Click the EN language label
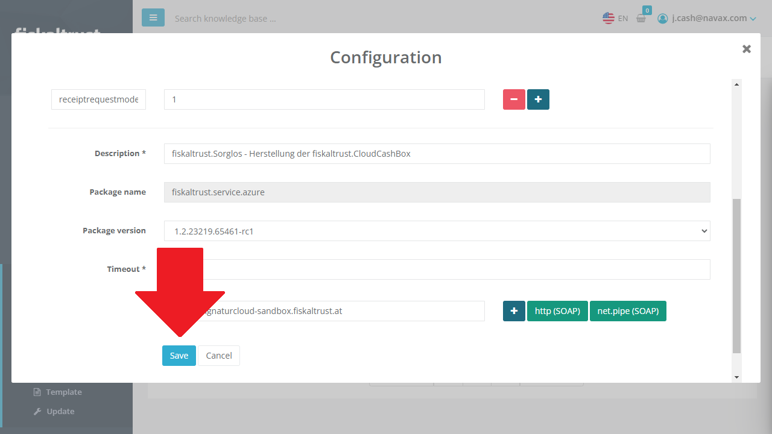The image size is (772, 434). (x=623, y=18)
